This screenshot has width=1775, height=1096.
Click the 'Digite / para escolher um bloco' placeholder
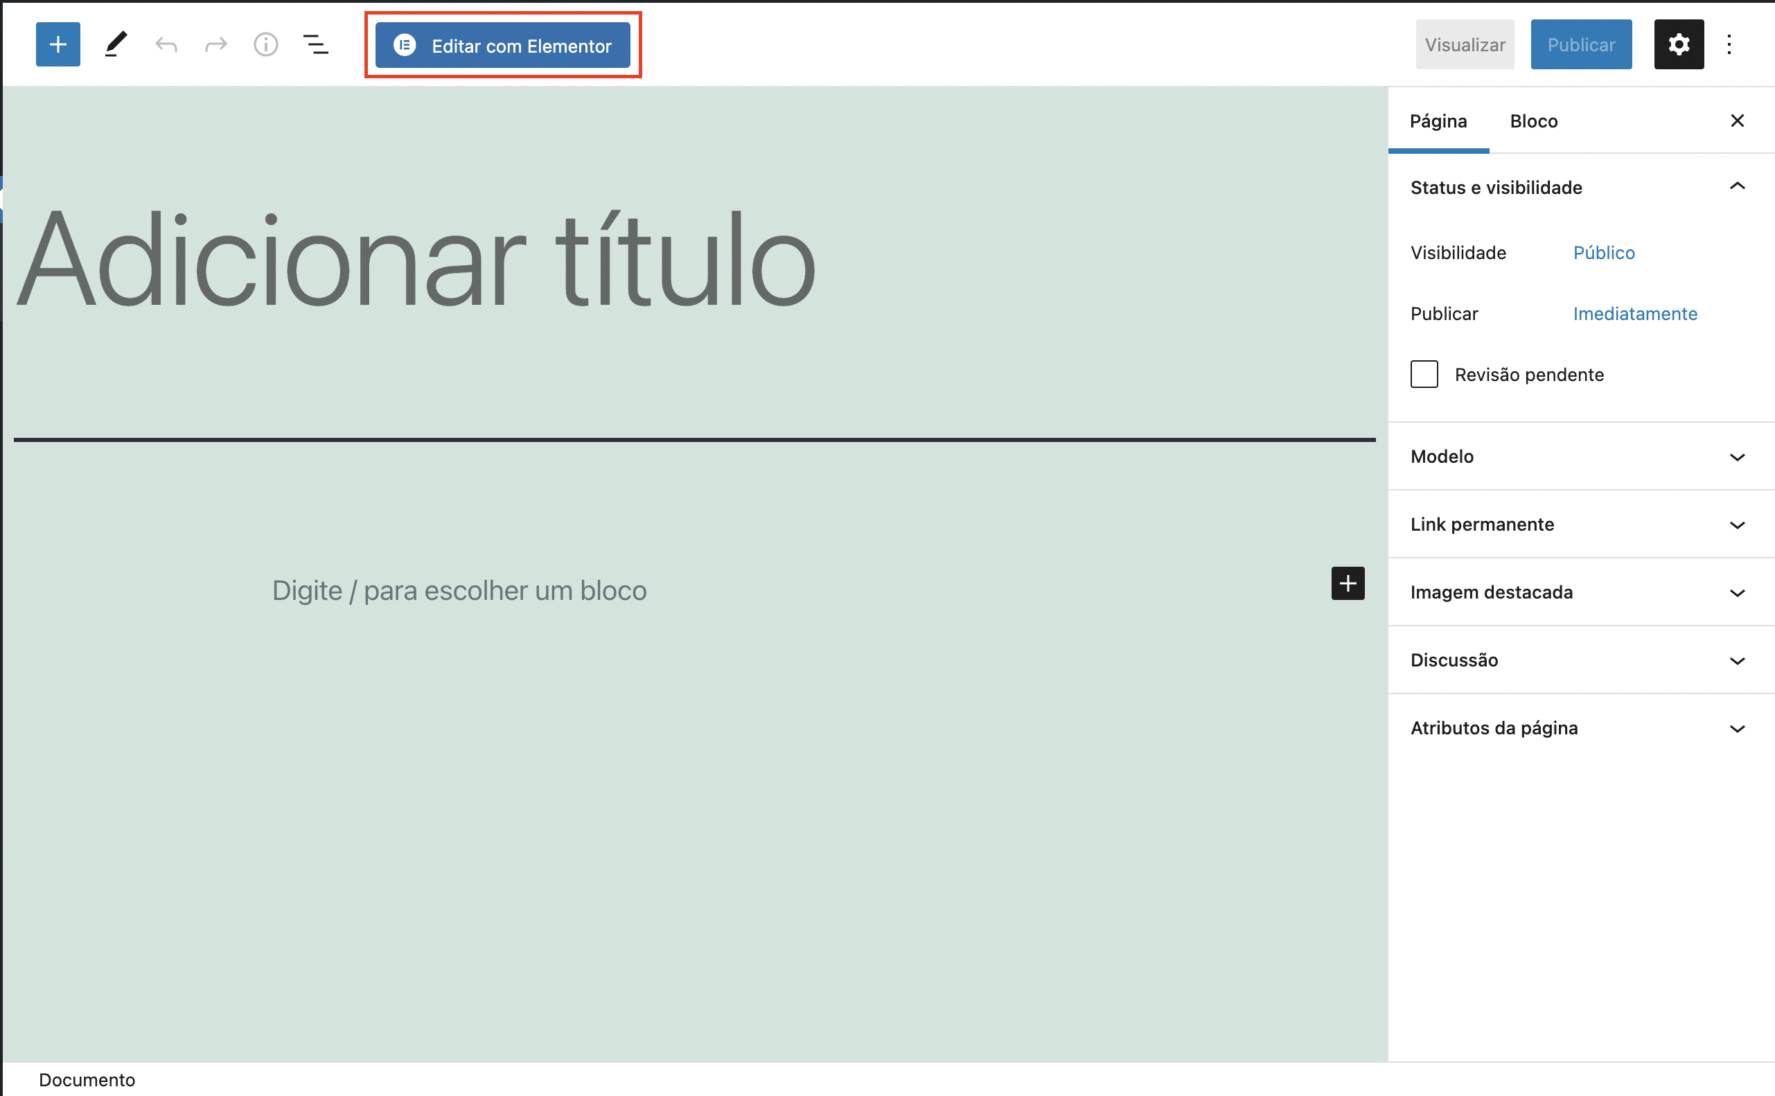[x=459, y=591]
